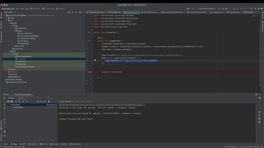Collapse the pages package
Image resolution: width=264 pixels, height=148 pixels.
click(14, 31)
